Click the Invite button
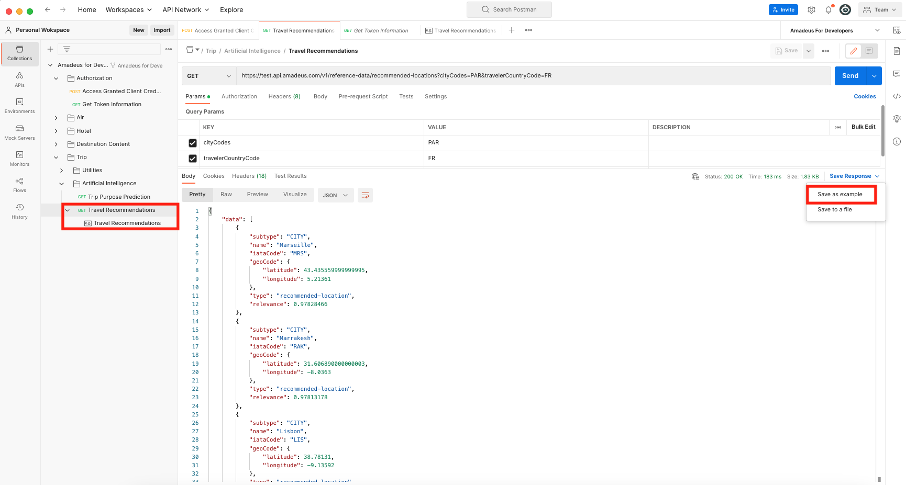906x485 pixels. pyautogui.click(x=783, y=10)
